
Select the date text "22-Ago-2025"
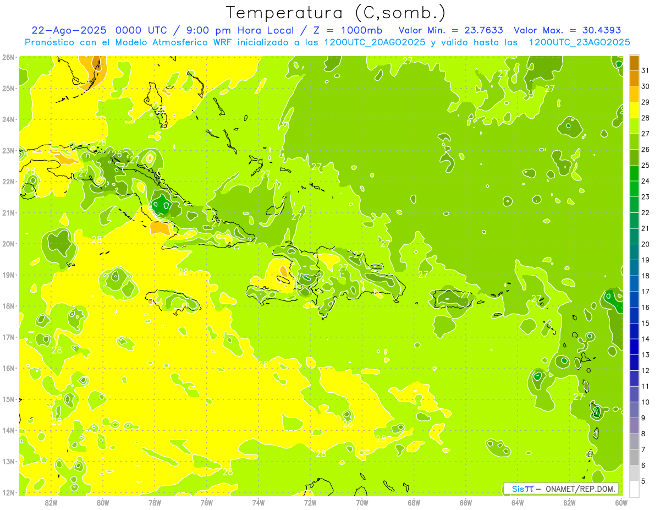click(69, 30)
